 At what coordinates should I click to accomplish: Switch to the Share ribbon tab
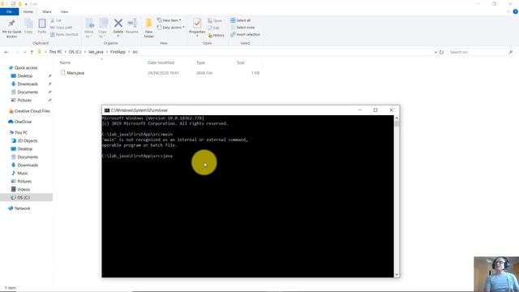point(47,11)
